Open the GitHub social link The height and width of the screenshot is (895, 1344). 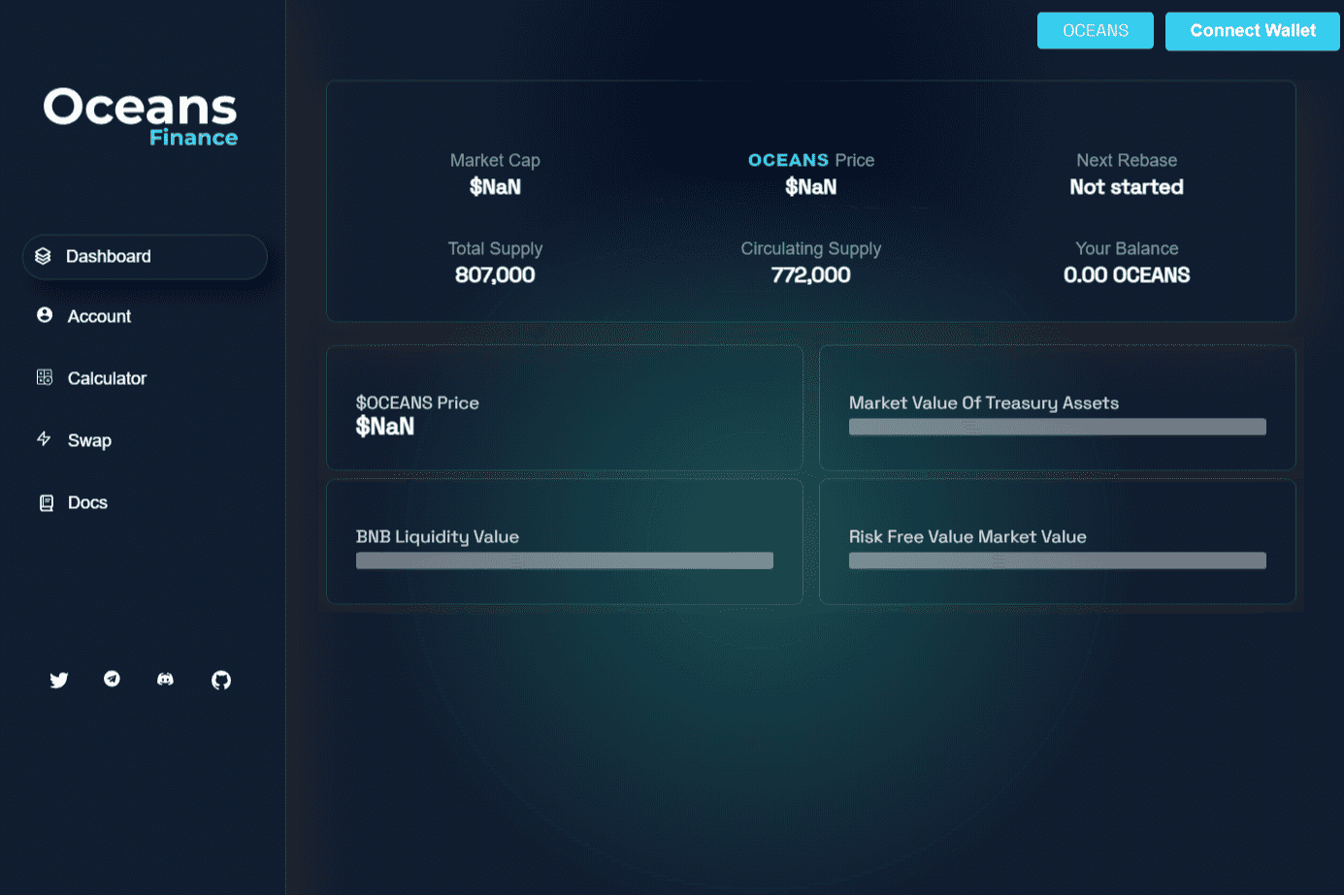pos(221,680)
